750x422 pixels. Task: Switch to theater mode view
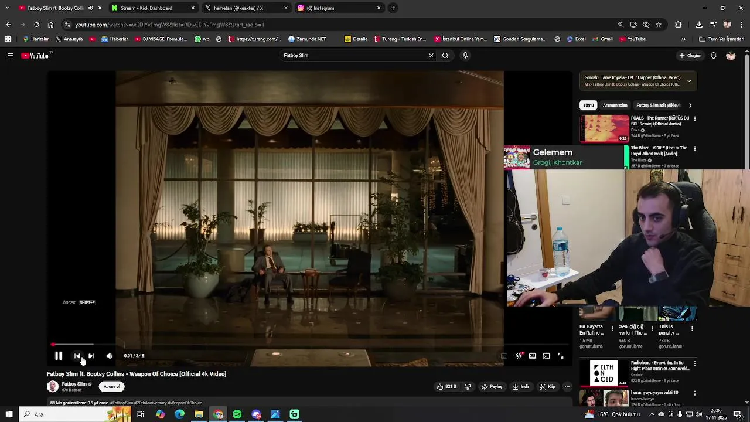532,356
